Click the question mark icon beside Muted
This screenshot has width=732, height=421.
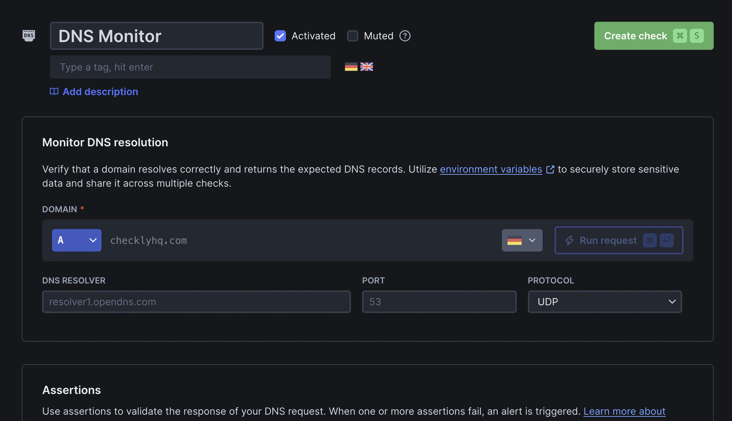coord(405,36)
